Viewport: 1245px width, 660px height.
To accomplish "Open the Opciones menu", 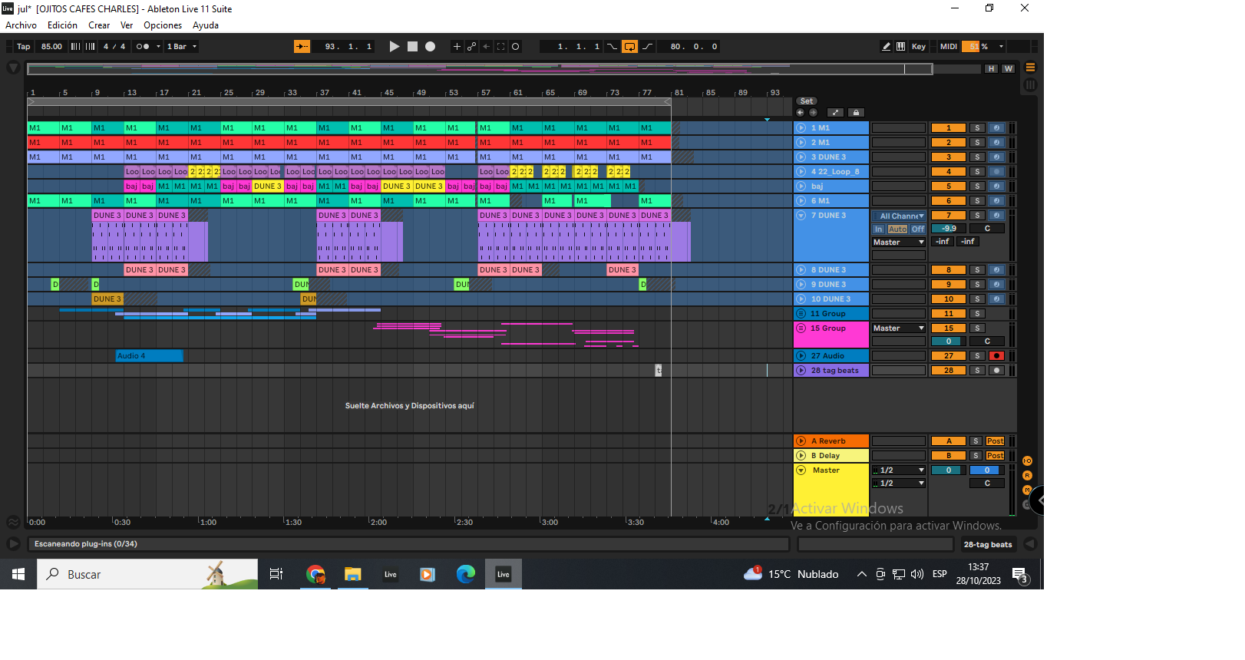I will 163,25.
